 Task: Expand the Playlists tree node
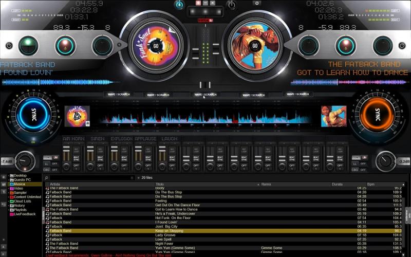pyautogui.click(x=9, y=210)
